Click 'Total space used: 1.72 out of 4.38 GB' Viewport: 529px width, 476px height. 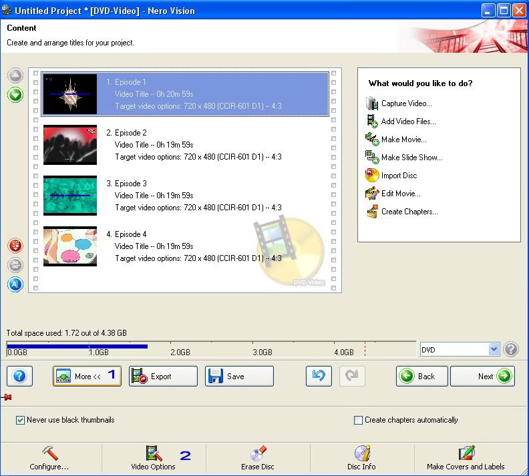(x=67, y=333)
